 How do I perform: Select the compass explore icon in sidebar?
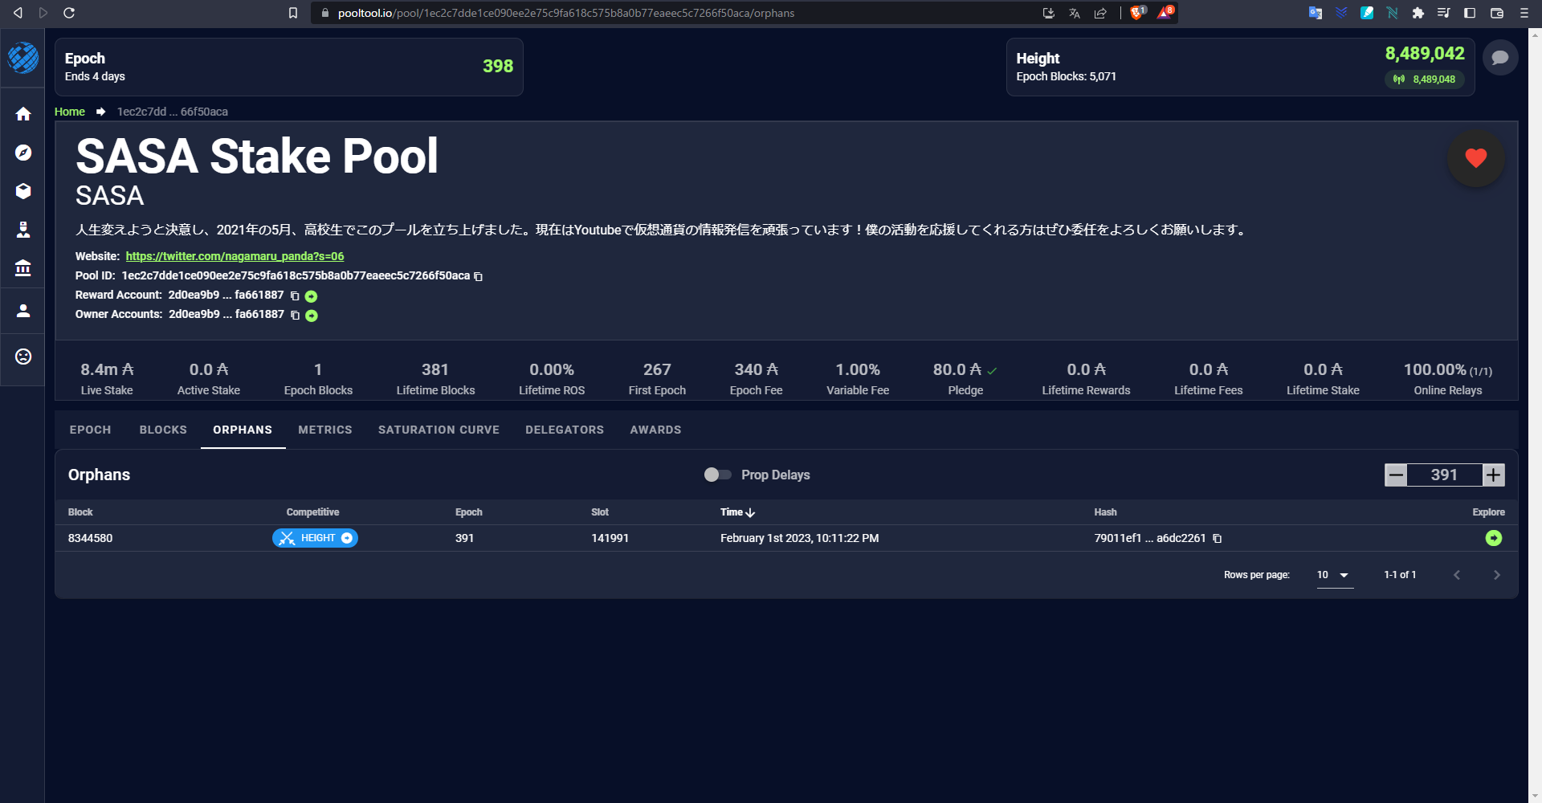pos(22,153)
